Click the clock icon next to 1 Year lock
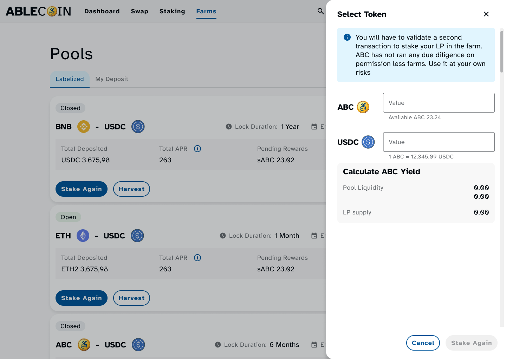 click(x=229, y=127)
